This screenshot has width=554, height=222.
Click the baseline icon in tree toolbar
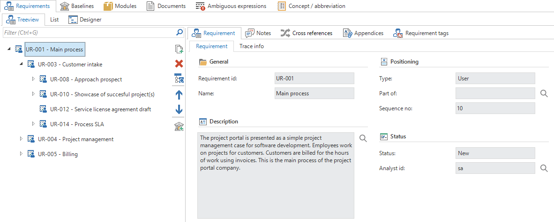(179, 126)
